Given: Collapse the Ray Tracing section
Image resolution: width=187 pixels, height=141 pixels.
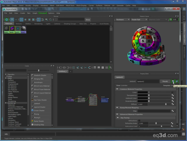Looking at the screenshot, I should (117, 118).
